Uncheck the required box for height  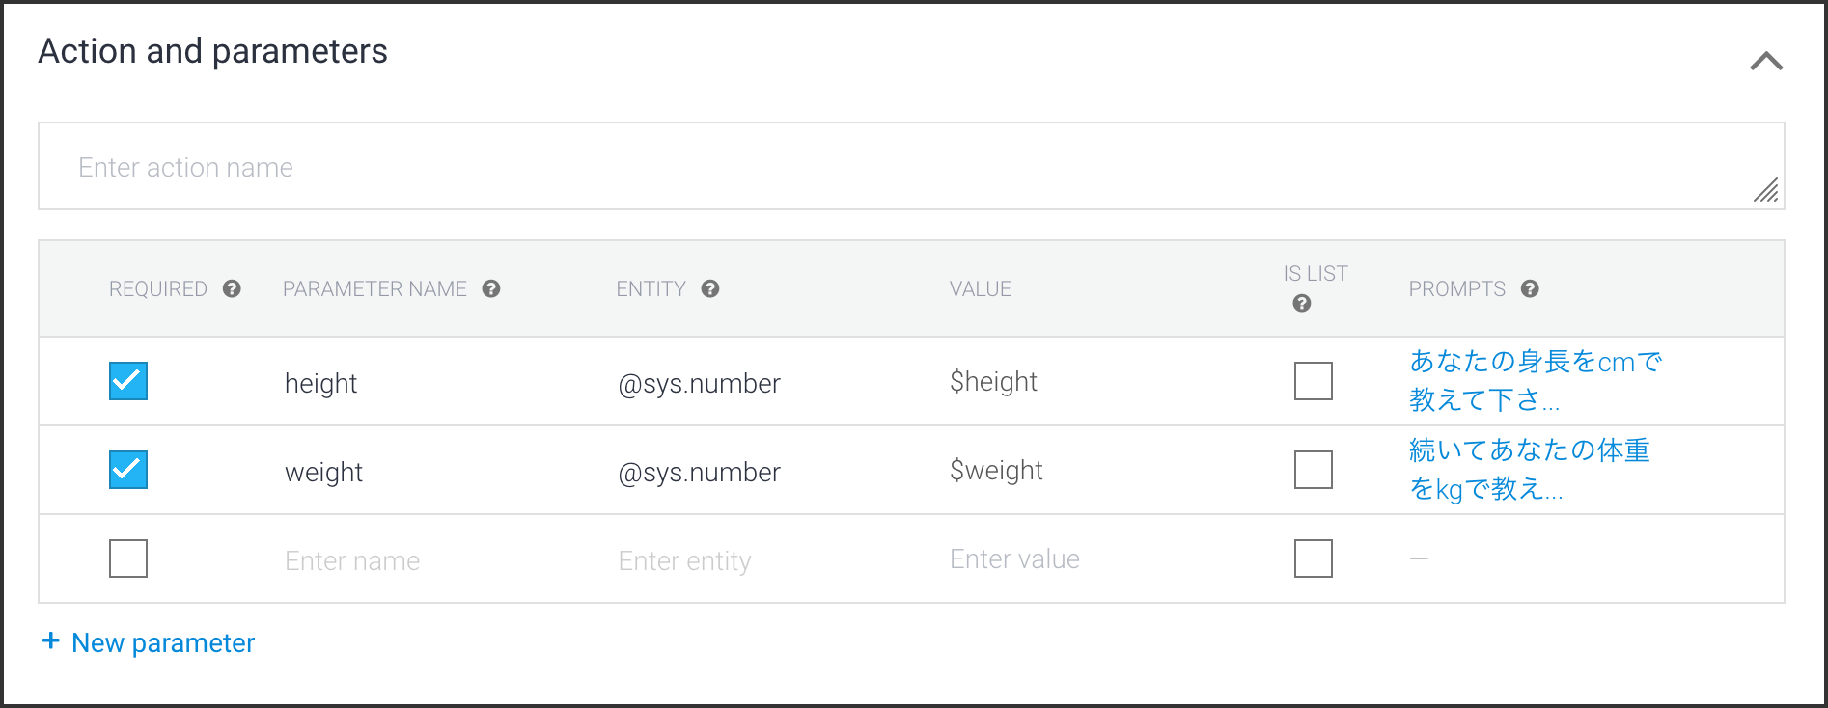coord(128,381)
